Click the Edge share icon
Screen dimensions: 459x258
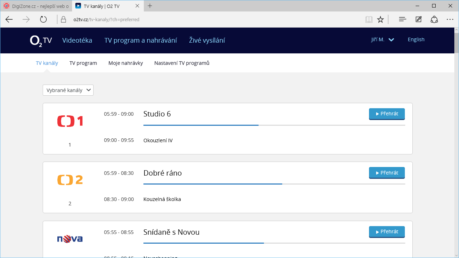click(x=434, y=19)
